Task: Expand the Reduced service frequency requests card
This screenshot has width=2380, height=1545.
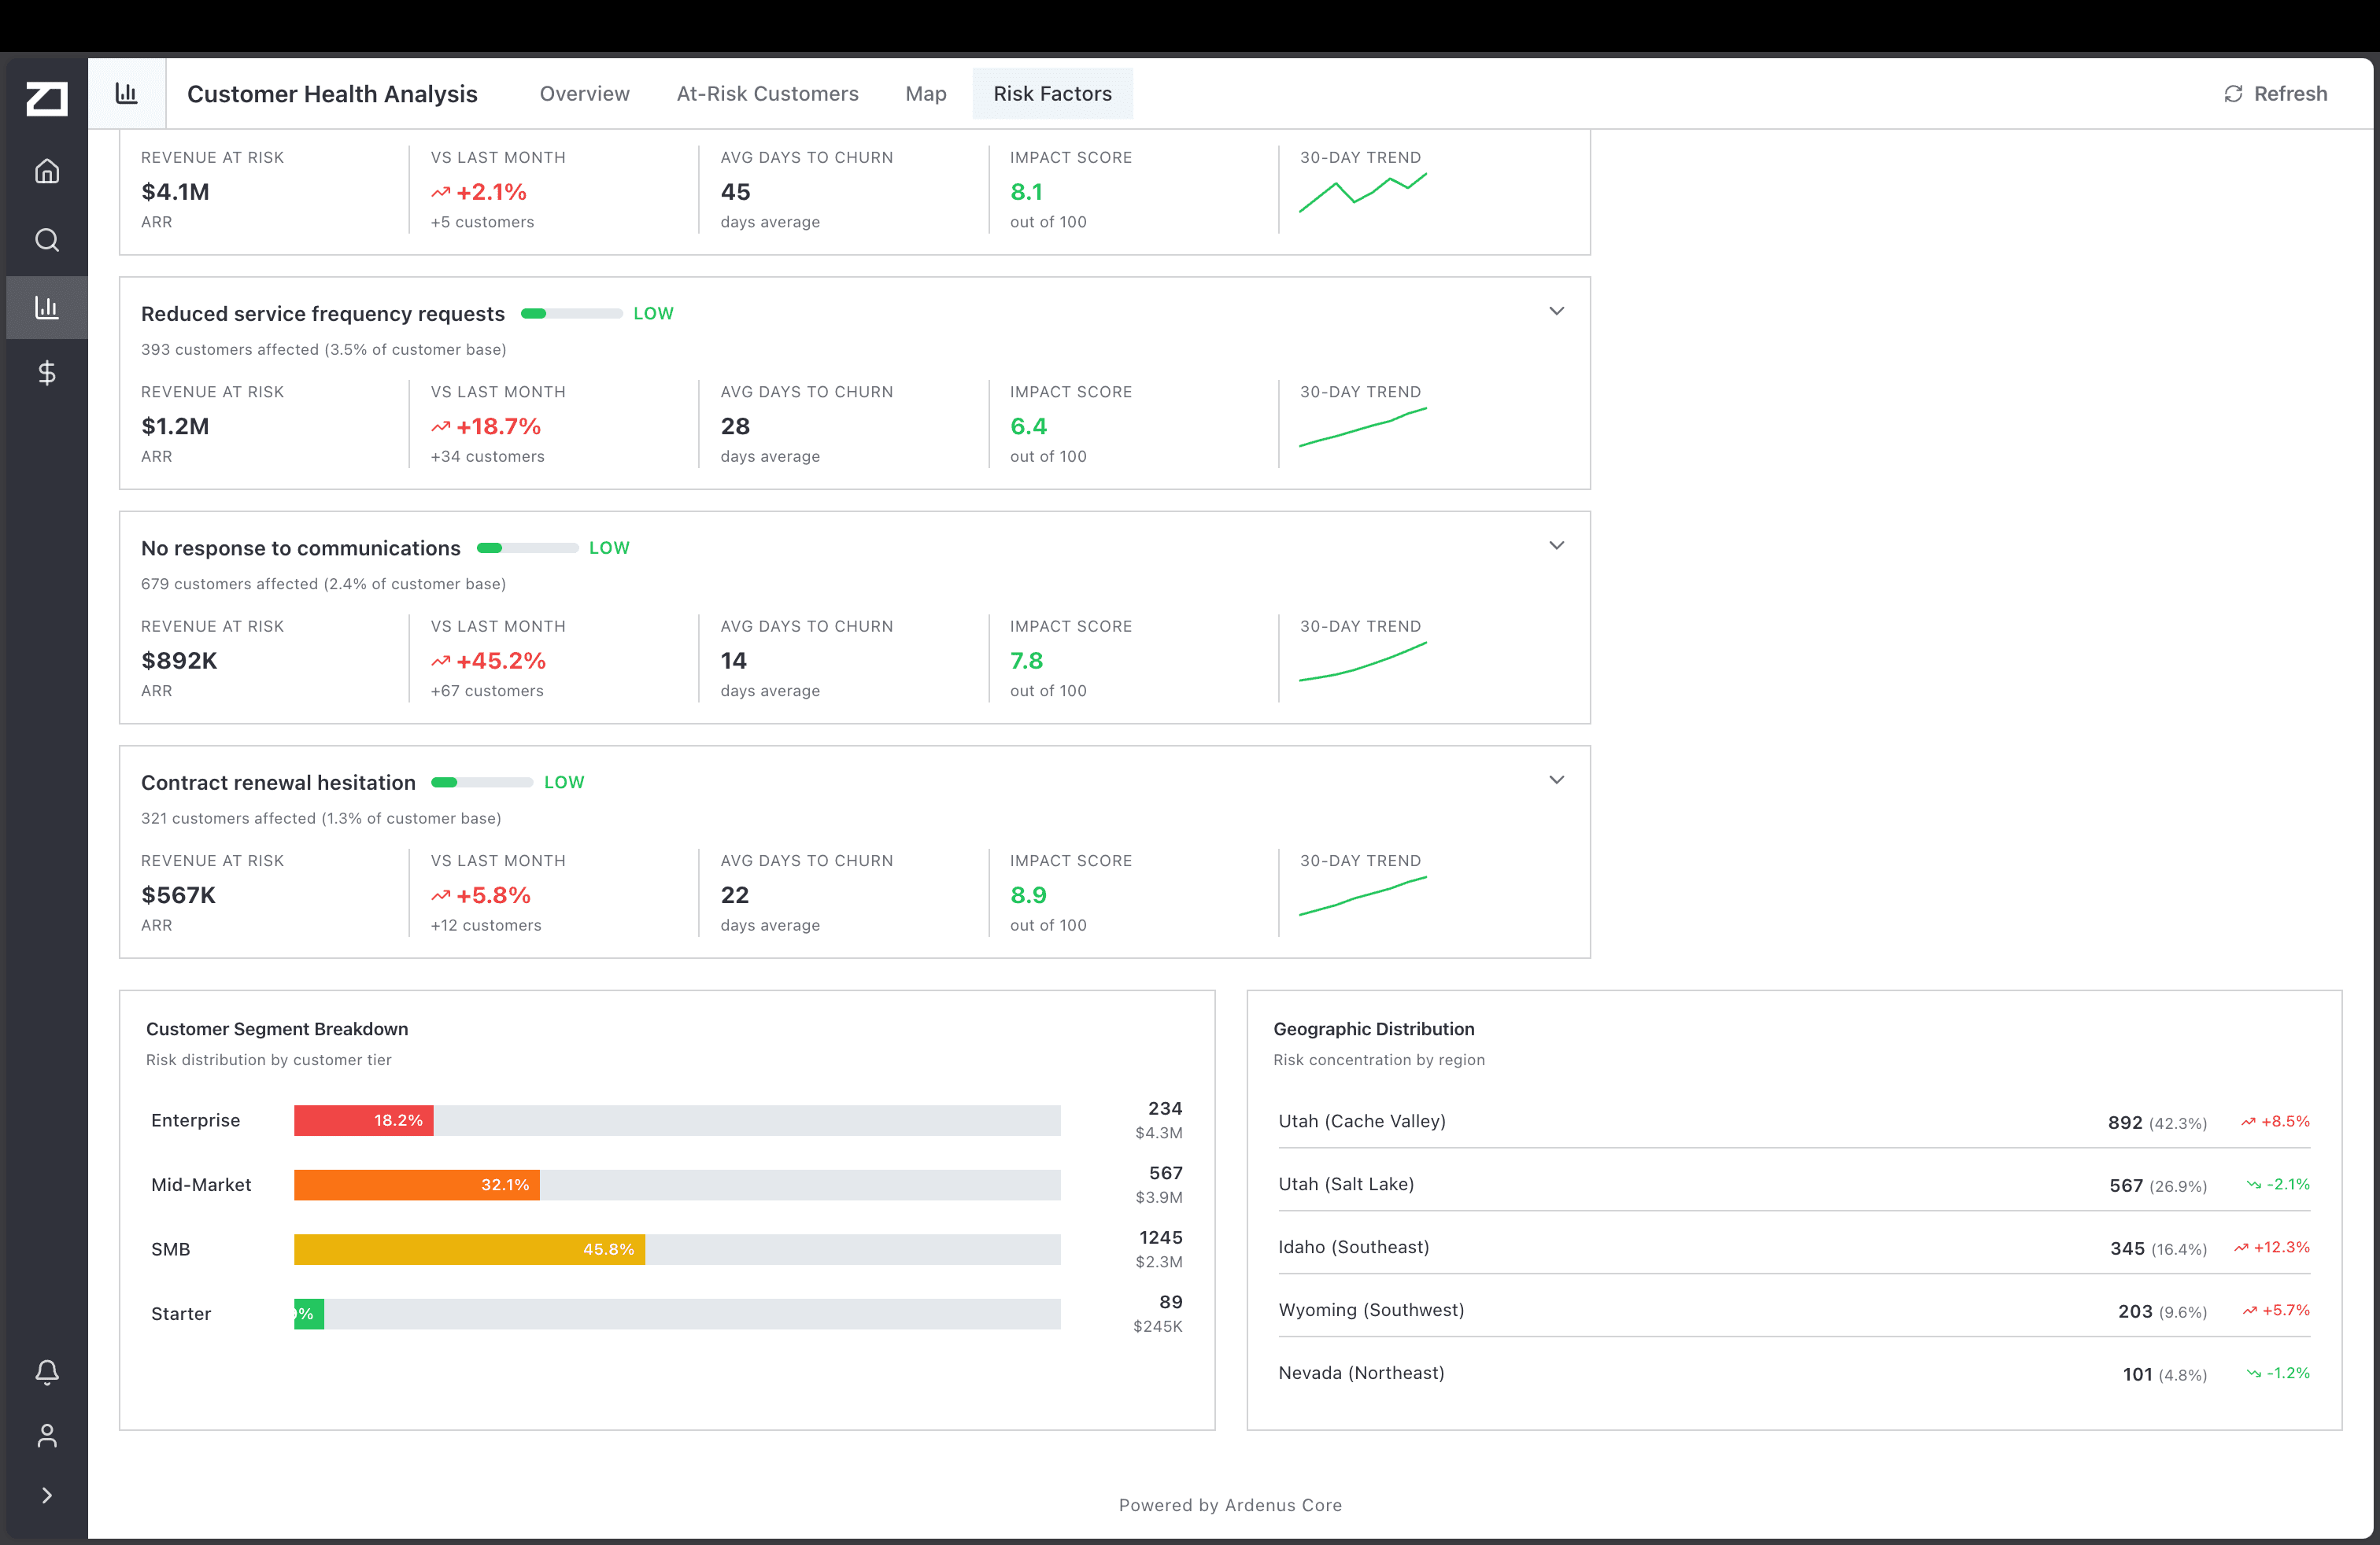Action: (1556, 311)
